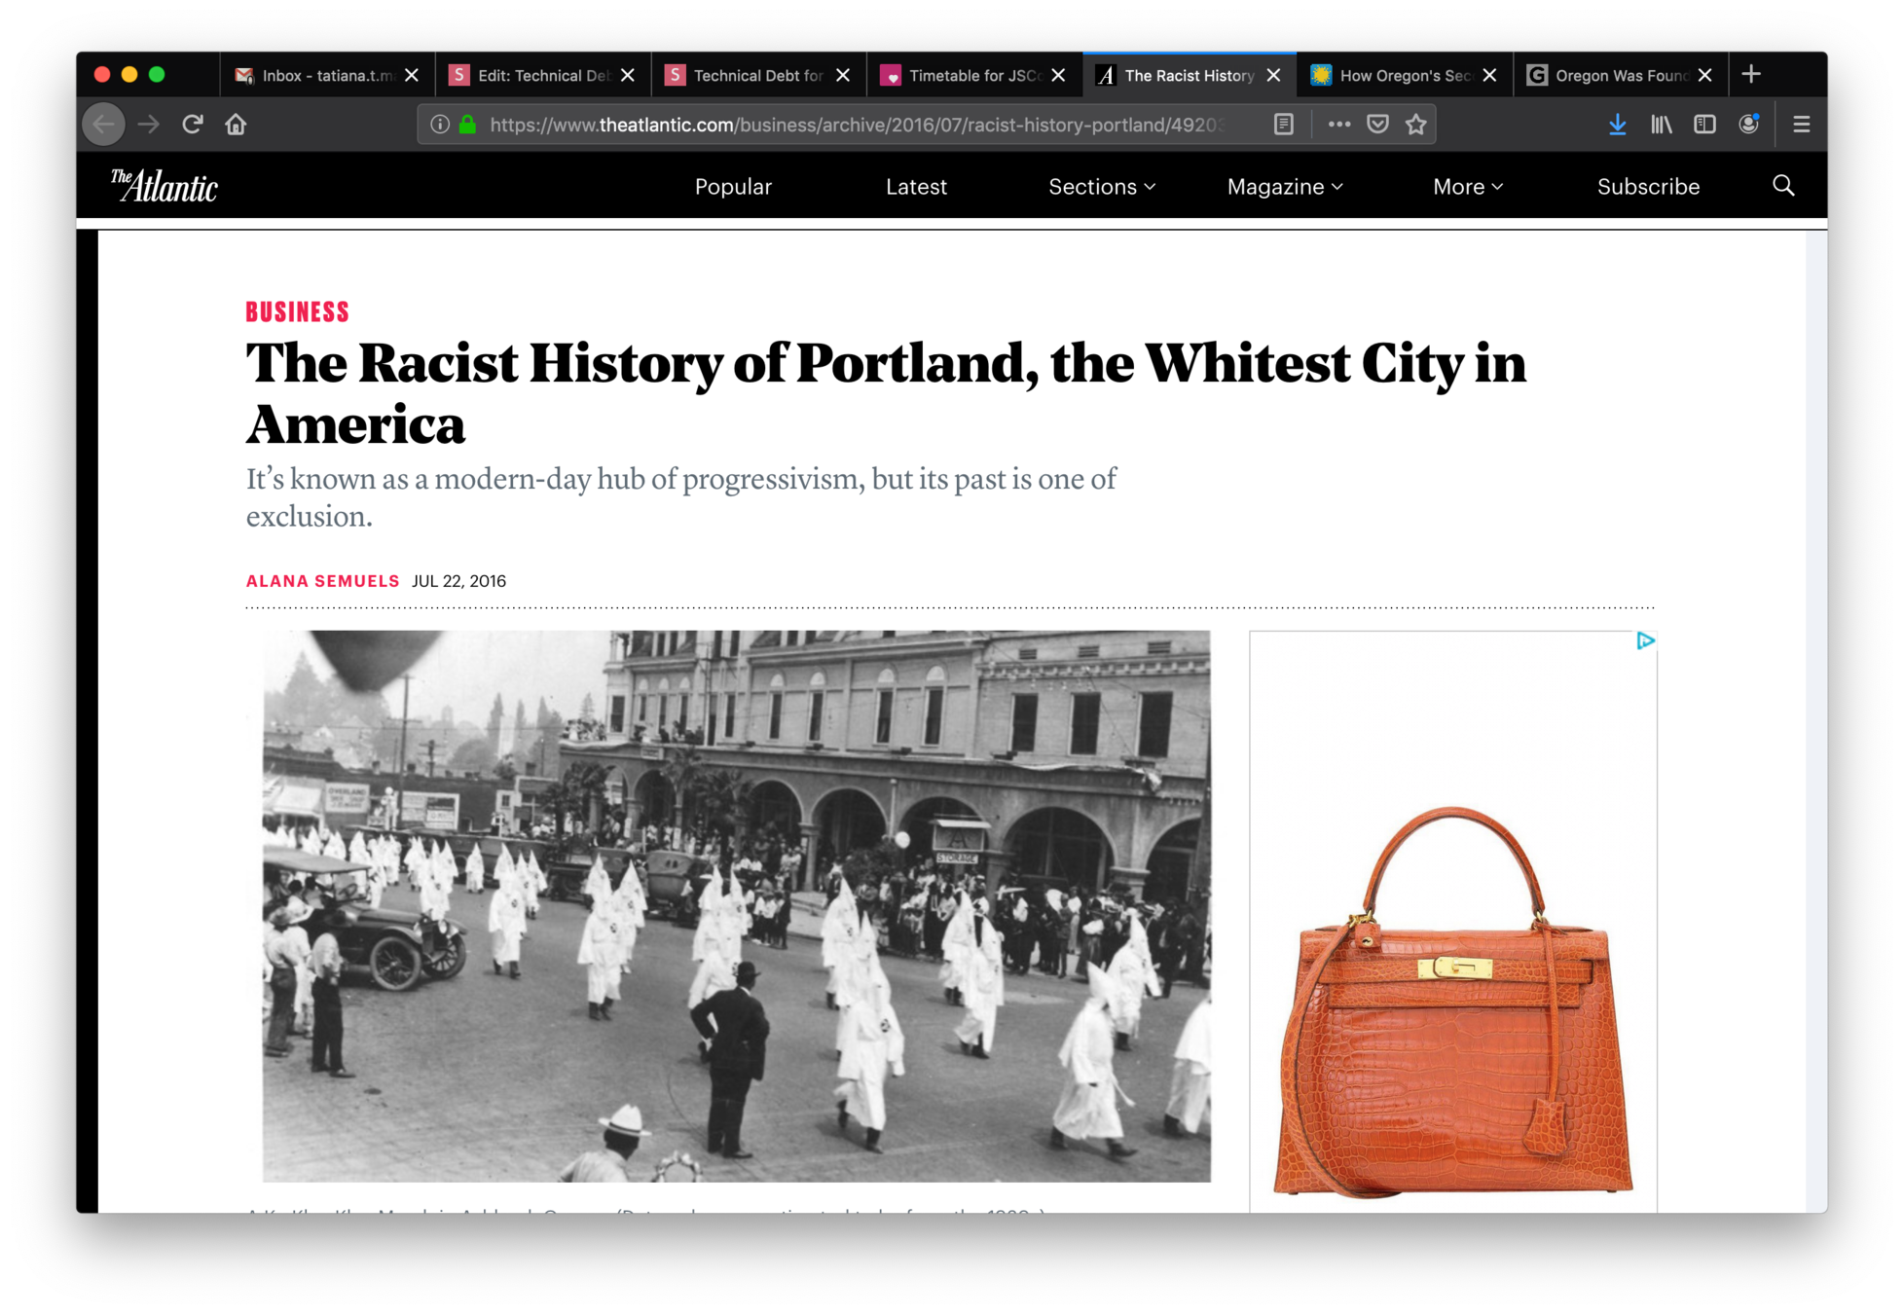Click the Atlantic search magnifier icon
This screenshot has height=1314, width=1904.
(x=1782, y=186)
